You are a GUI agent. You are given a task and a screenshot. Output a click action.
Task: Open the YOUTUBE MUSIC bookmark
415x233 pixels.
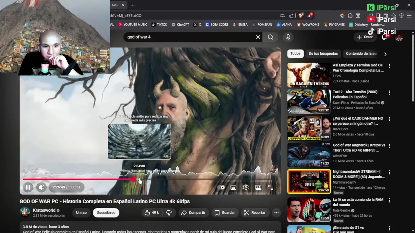132,25
